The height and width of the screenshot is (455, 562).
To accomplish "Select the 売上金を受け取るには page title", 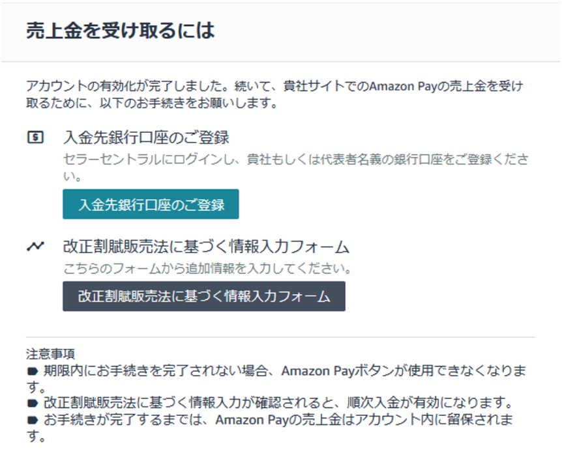I will [x=121, y=31].
